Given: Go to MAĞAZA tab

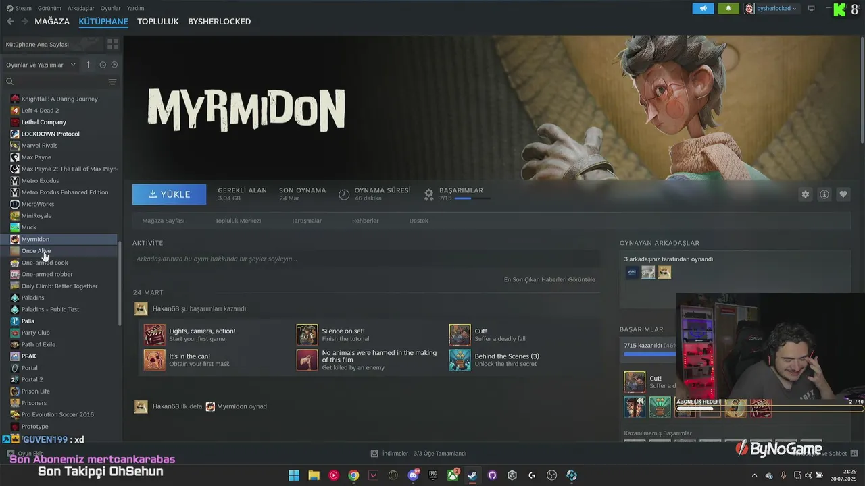Looking at the screenshot, I should pos(52,22).
